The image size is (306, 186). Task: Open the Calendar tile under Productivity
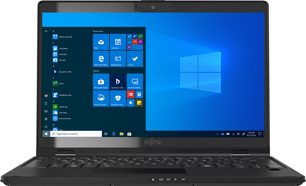coord(118,42)
